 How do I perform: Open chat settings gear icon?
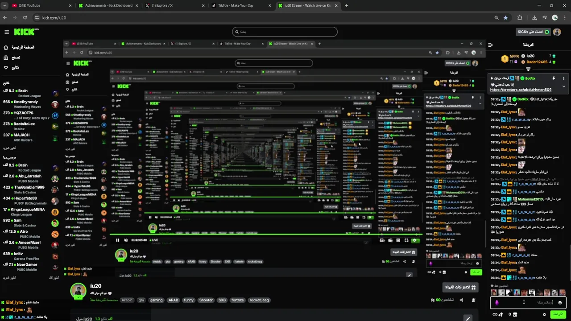tap(544, 314)
